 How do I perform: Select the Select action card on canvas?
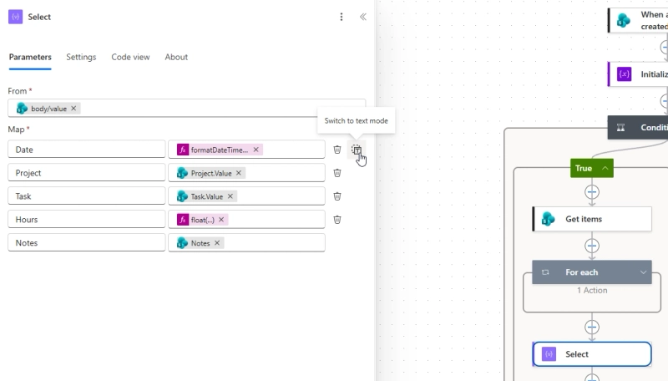point(592,354)
